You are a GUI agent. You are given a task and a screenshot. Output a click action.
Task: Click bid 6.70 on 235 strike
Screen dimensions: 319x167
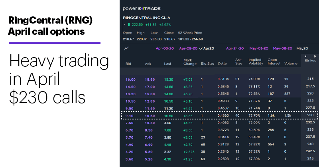click(x=129, y=130)
